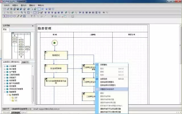Open the 视图(V) menu
This screenshot has width=182, height=114.
[x=15, y=5]
